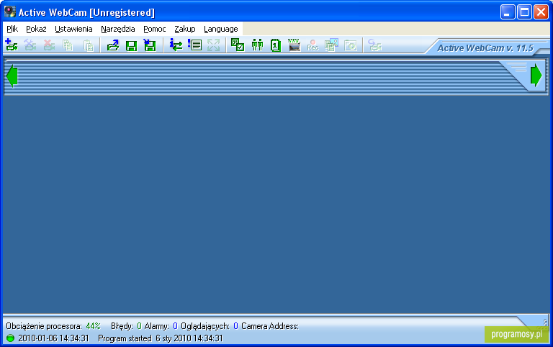553x347 pixels.
Task: Click the info arrows transfer icon
Action: (x=176, y=45)
